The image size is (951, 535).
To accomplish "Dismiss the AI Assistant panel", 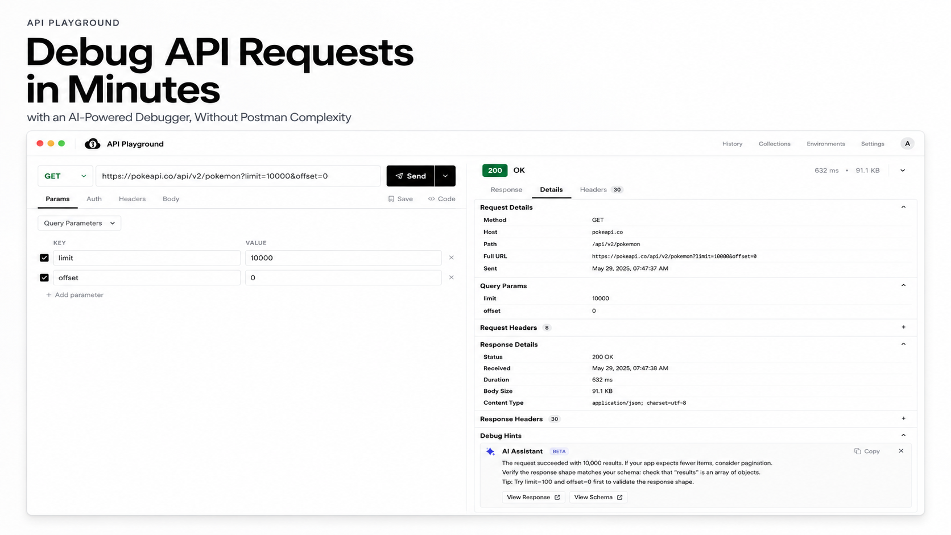I will pyautogui.click(x=901, y=451).
